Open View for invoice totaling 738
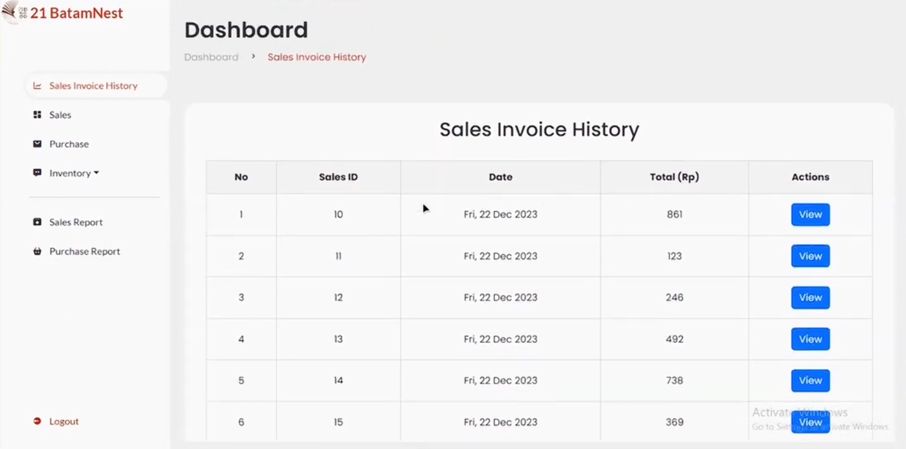Screen dimensions: 906x449 (810, 381)
